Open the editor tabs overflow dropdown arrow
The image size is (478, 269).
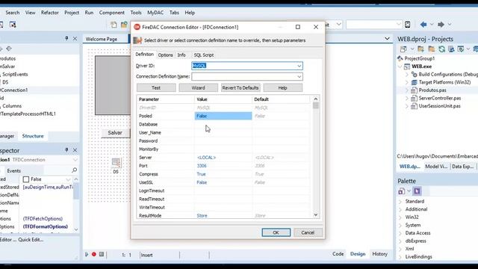387,39
